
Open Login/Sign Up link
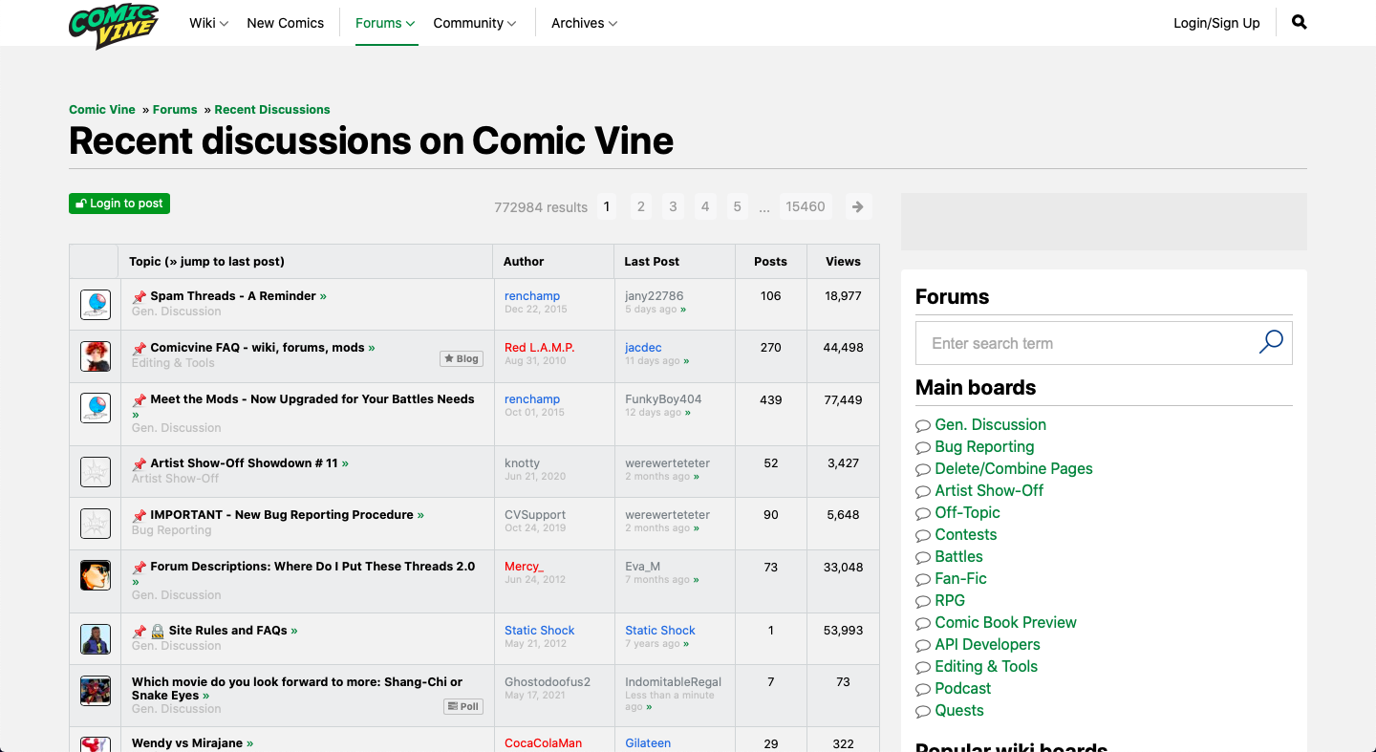click(1216, 23)
